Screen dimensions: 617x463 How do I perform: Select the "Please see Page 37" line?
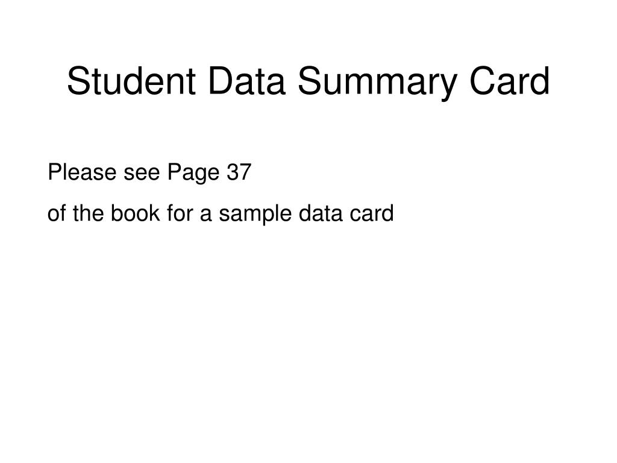[149, 173]
